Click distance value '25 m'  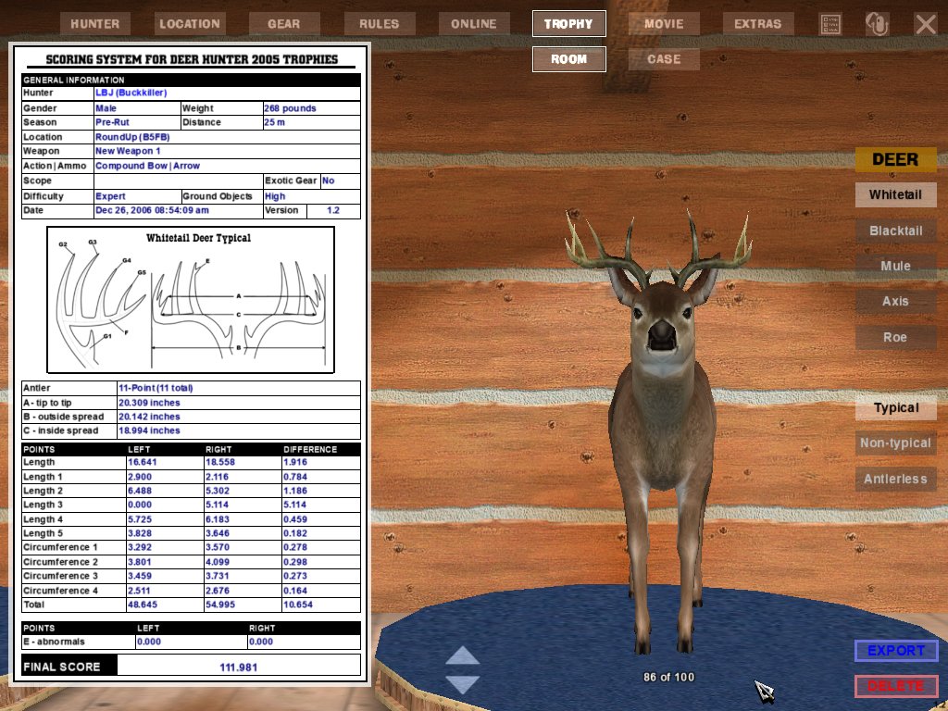(274, 122)
